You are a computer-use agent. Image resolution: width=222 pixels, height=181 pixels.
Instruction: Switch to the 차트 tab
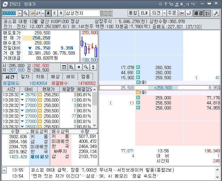point(40,77)
